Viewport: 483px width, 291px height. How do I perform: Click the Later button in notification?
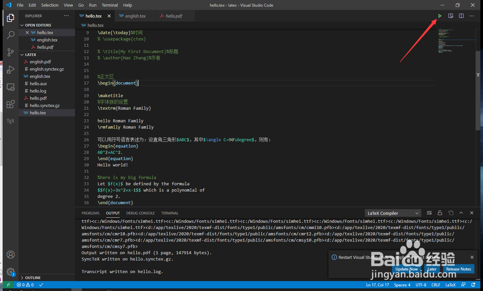tap(432, 269)
